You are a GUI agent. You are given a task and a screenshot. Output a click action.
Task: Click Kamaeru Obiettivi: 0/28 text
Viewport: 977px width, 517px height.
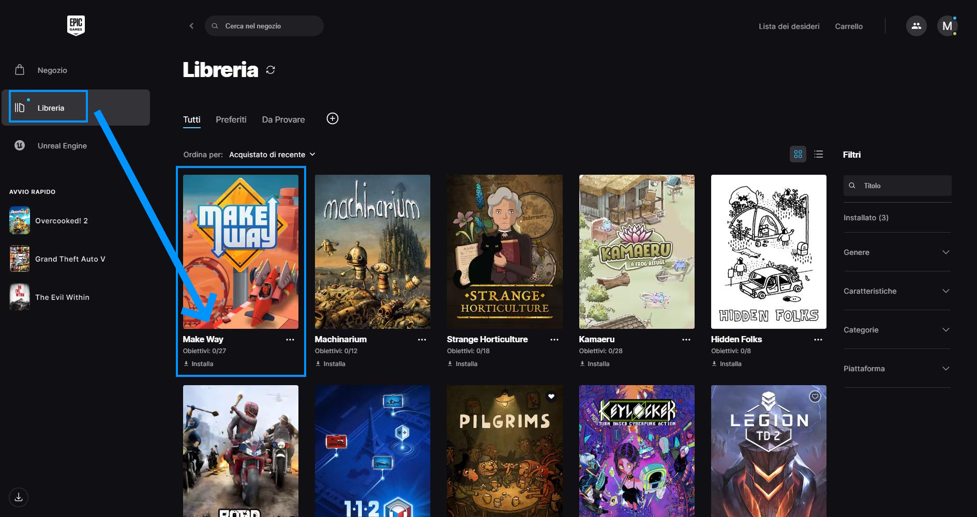[x=600, y=351]
